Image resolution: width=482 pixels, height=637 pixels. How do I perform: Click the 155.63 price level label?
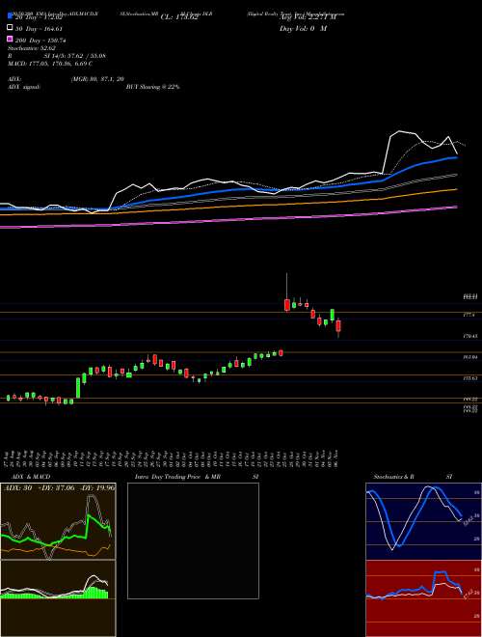pyautogui.click(x=472, y=377)
